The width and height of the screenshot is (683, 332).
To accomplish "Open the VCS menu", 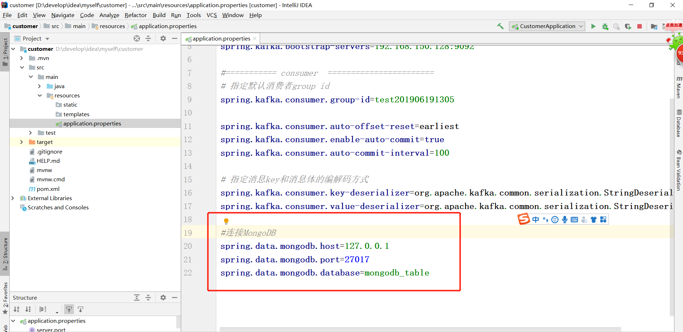I will (x=212, y=15).
